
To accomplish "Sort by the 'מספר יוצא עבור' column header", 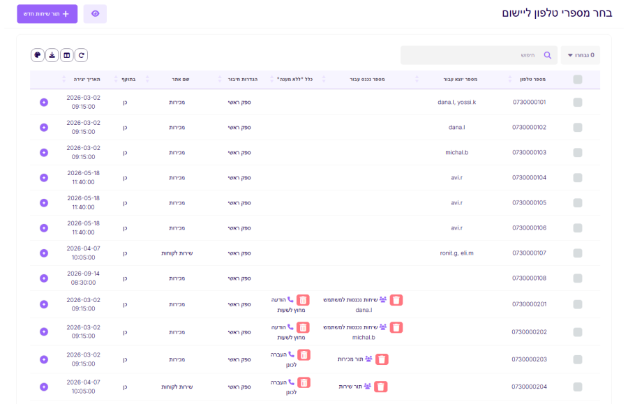I will [x=461, y=80].
